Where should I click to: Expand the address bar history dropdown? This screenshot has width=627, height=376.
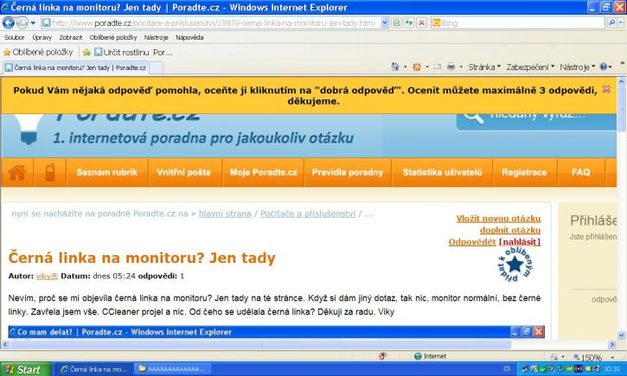[x=384, y=23]
